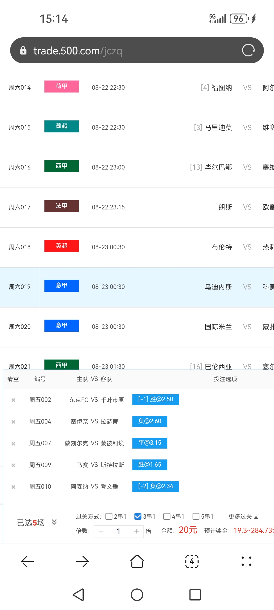Expand 更多过关 options
The height and width of the screenshot is (610, 274).
point(243,516)
